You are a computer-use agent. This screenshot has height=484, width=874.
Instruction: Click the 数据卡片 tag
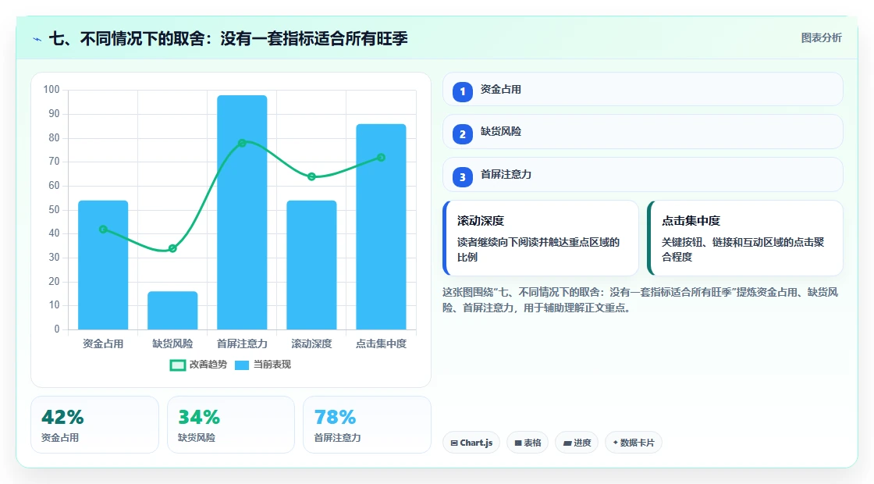(x=633, y=443)
